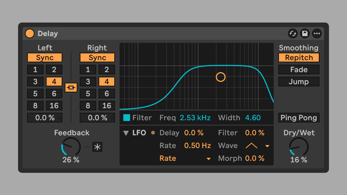Image resolution: width=347 pixels, height=195 pixels.
Task: Open the LFO Rate mode dropdown
Action: pyautogui.click(x=208, y=159)
